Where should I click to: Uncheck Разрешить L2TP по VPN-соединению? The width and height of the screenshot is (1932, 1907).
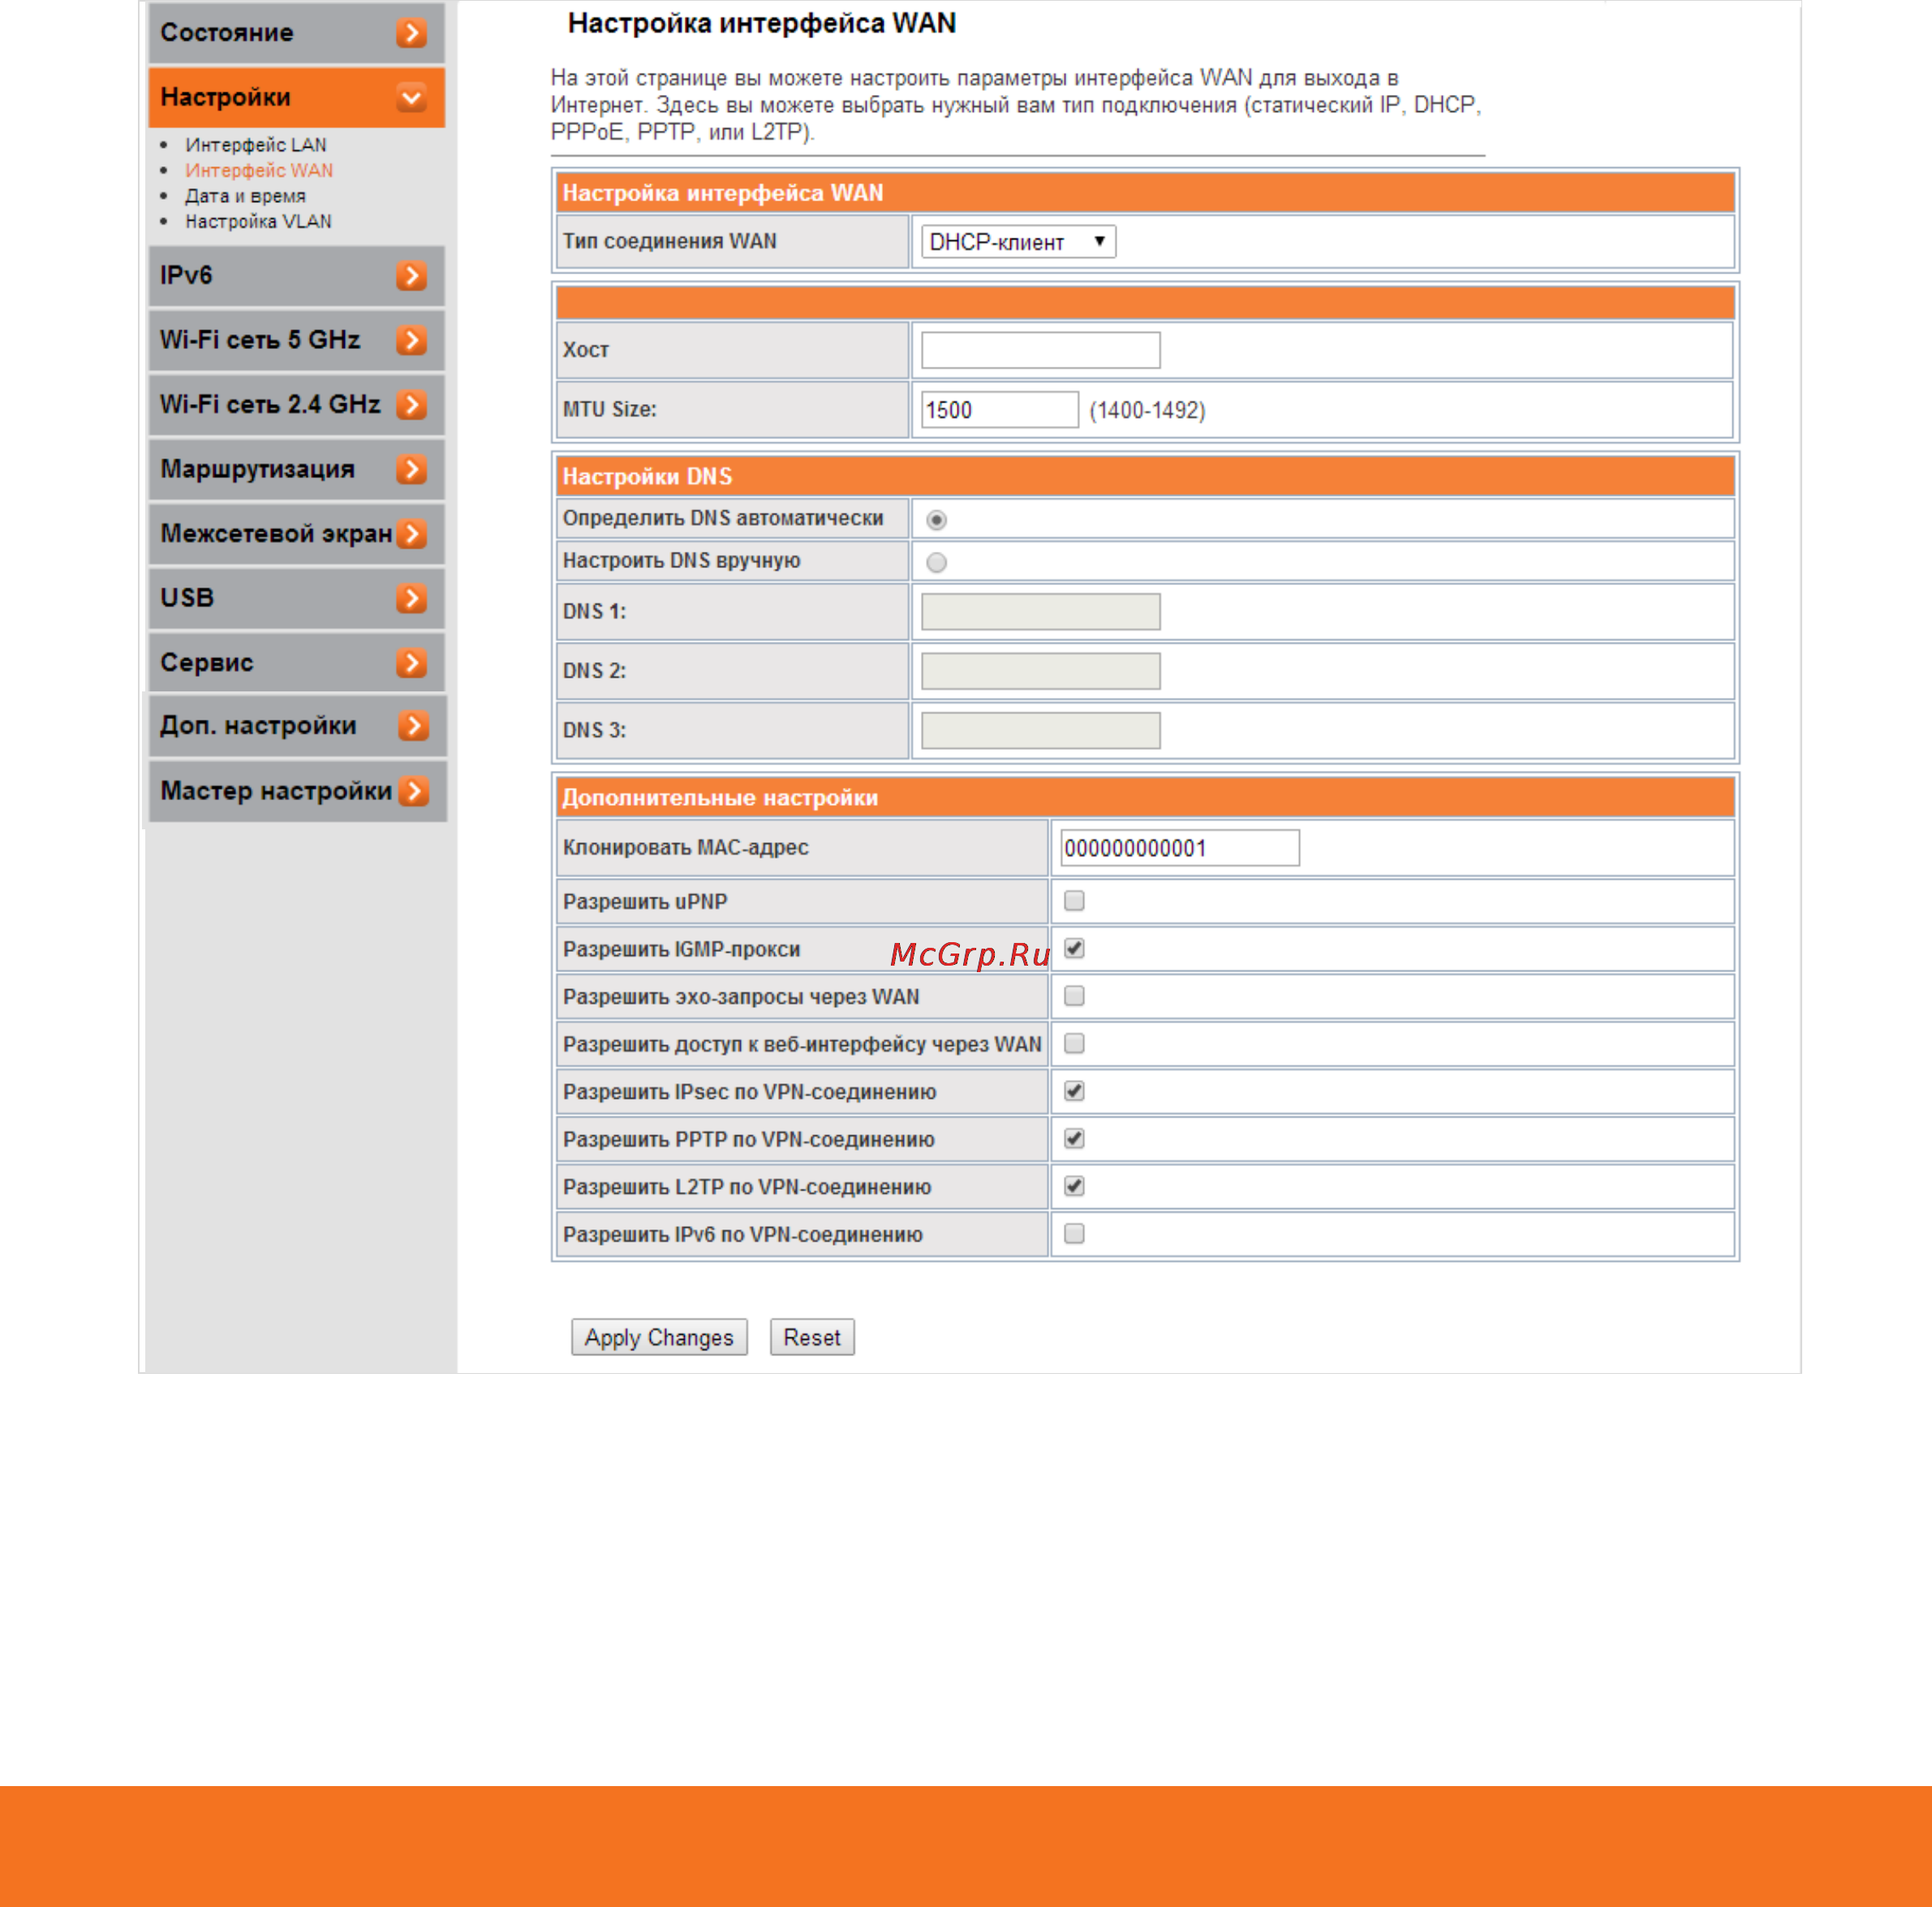[1074, 1186]
